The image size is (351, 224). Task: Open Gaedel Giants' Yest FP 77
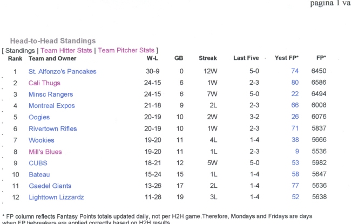point(295,186)
